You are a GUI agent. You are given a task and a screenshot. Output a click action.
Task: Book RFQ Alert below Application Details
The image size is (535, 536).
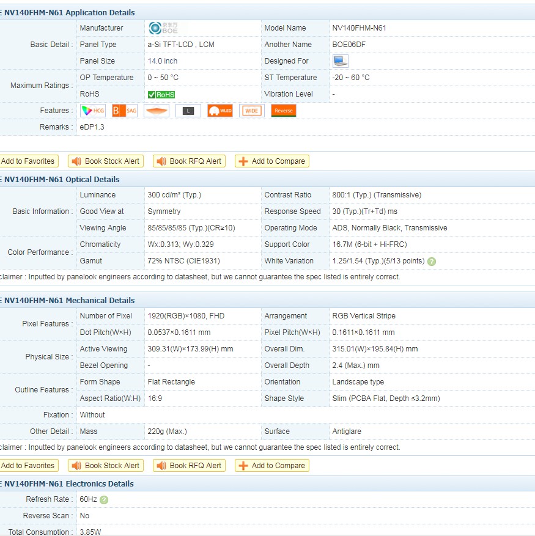189,161
